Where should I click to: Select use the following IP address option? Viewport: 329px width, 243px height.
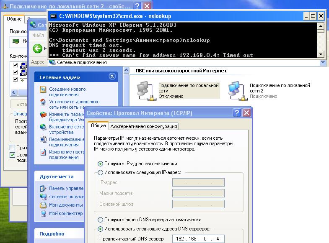click(x=100, y=172)
